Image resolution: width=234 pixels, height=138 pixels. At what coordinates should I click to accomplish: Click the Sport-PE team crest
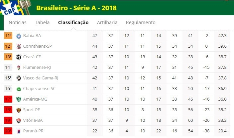19,110
